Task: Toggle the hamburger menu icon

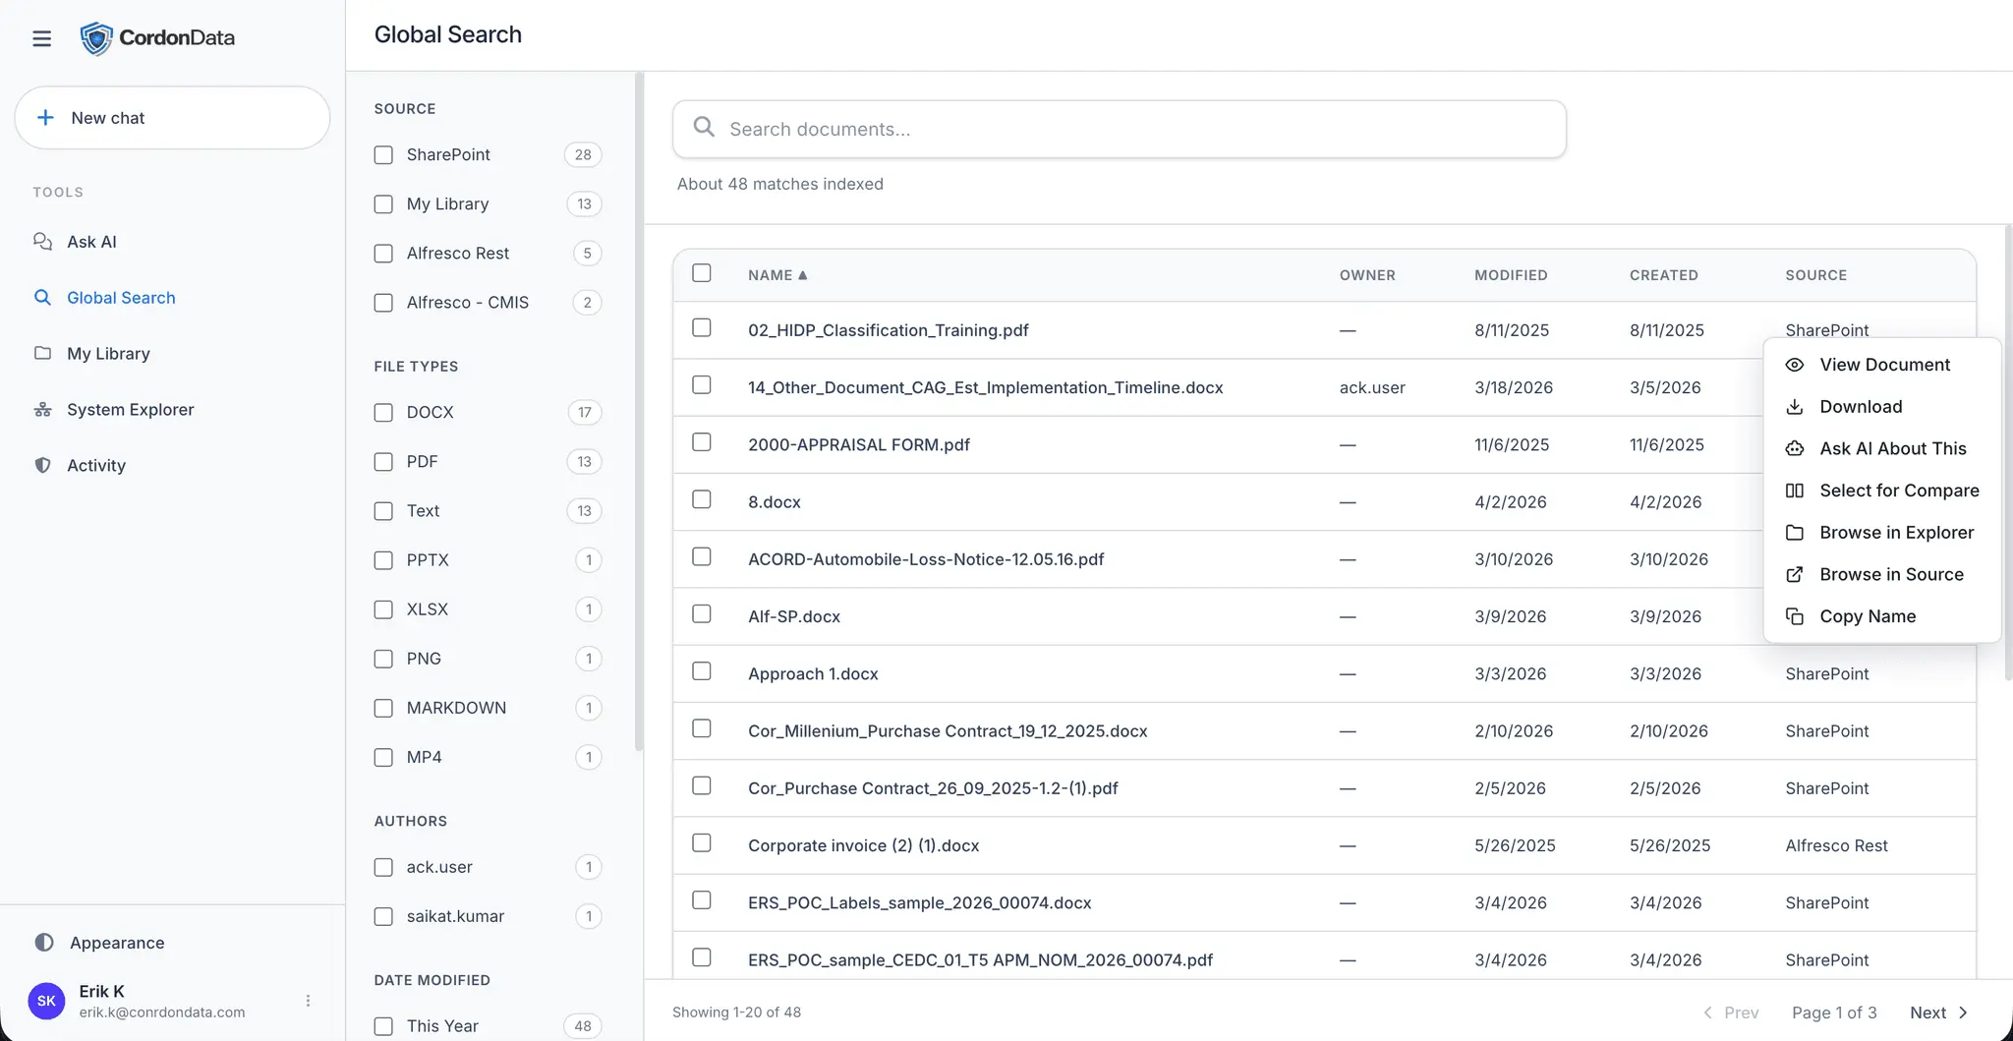Action: [41, 38]
